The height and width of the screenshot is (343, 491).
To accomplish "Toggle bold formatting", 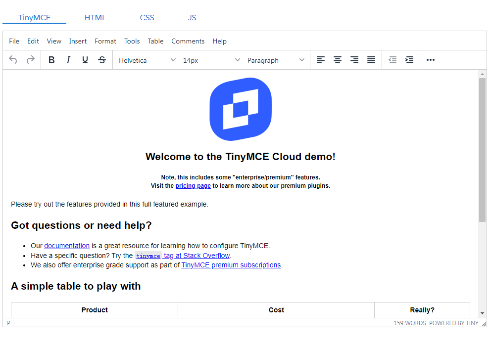I will [51, 60].
